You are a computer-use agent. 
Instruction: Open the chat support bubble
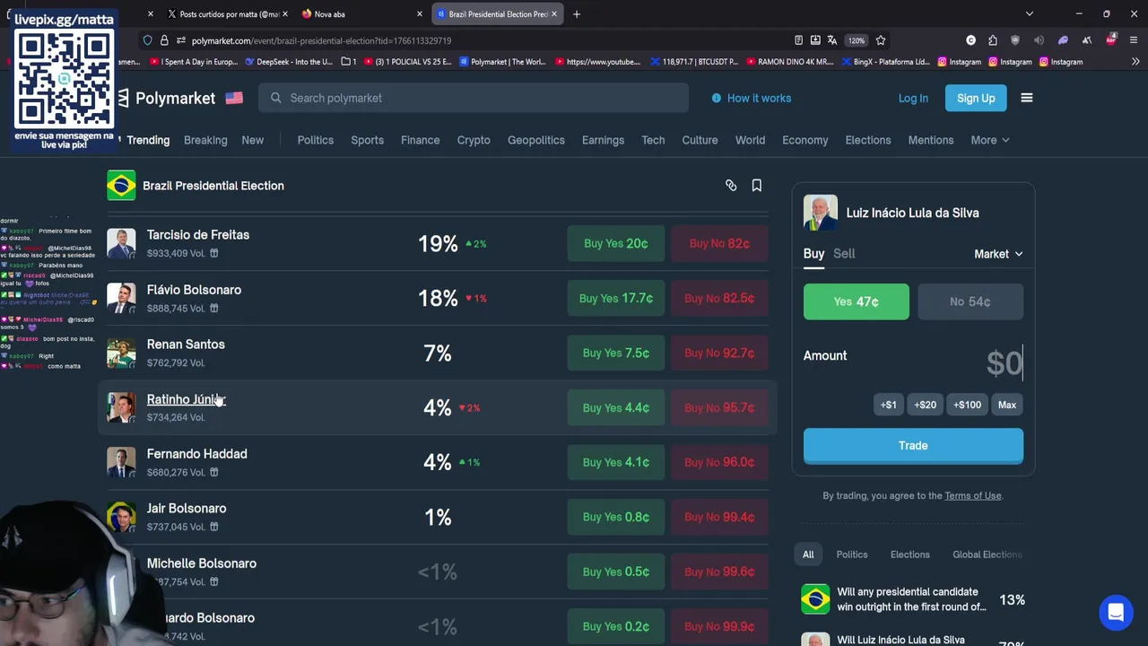[x=1116, y=613]
